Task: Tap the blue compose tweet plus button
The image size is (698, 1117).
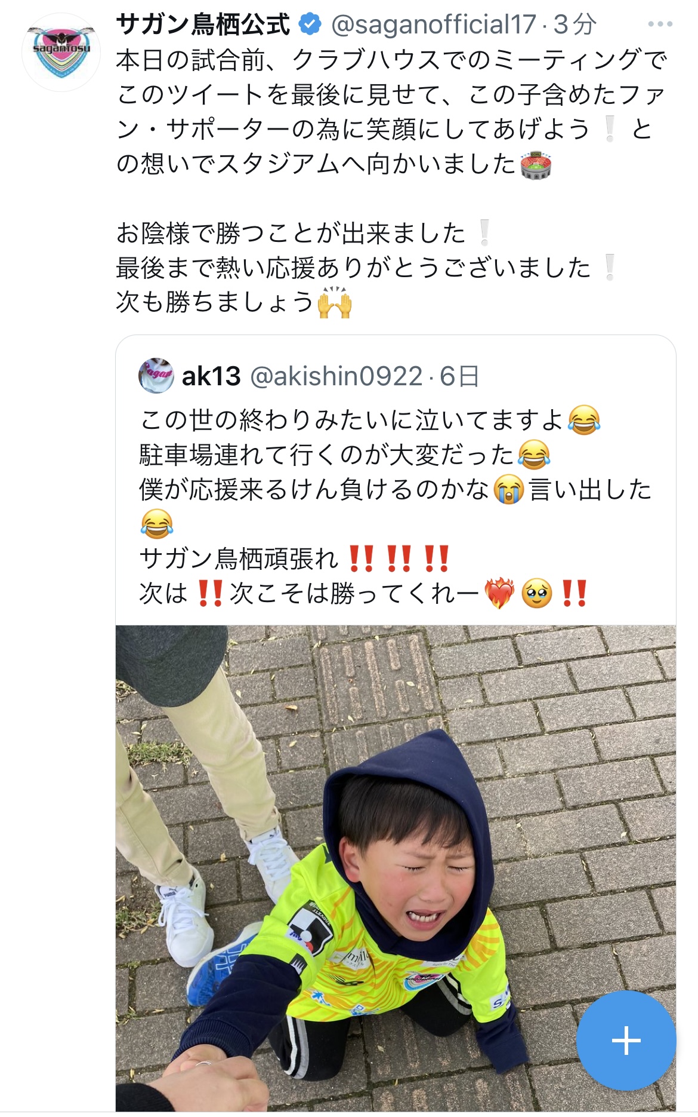Action: [626, 1041]
